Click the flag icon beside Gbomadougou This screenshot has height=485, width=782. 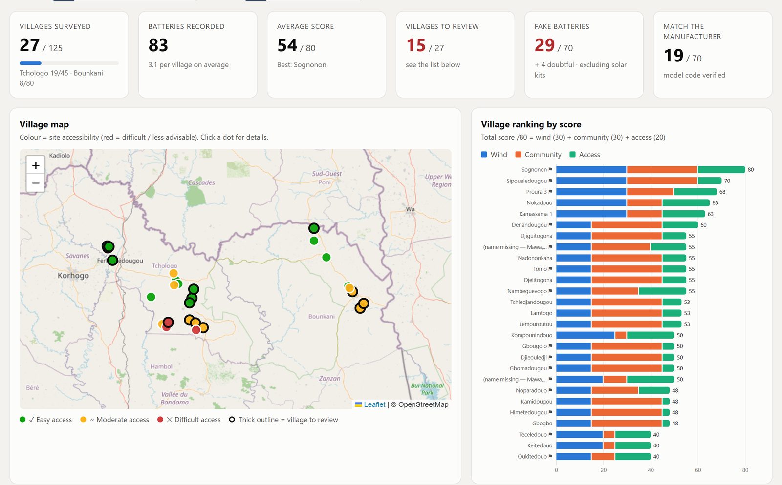click(550, 368)
